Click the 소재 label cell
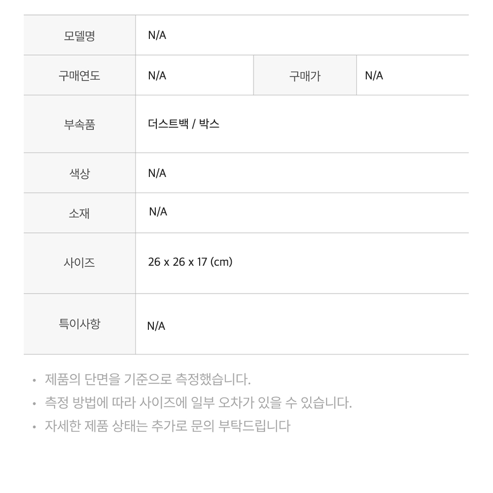The image size is (493, 493). click(x=79, y=213)
